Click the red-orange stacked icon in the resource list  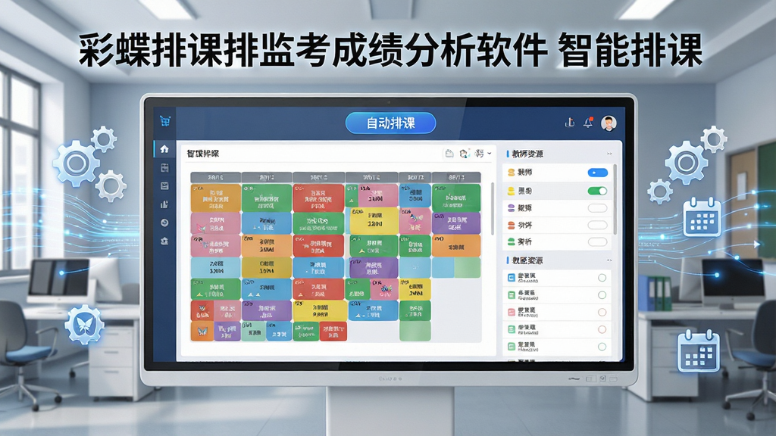pyautogui.click(x=512, y=226)
